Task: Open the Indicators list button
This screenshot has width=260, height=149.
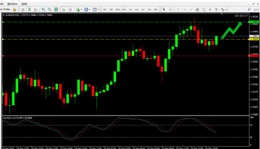Action: (78, 10)
